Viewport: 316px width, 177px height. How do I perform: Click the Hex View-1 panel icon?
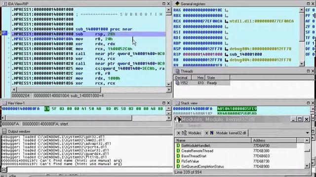(x=4, y=103)
